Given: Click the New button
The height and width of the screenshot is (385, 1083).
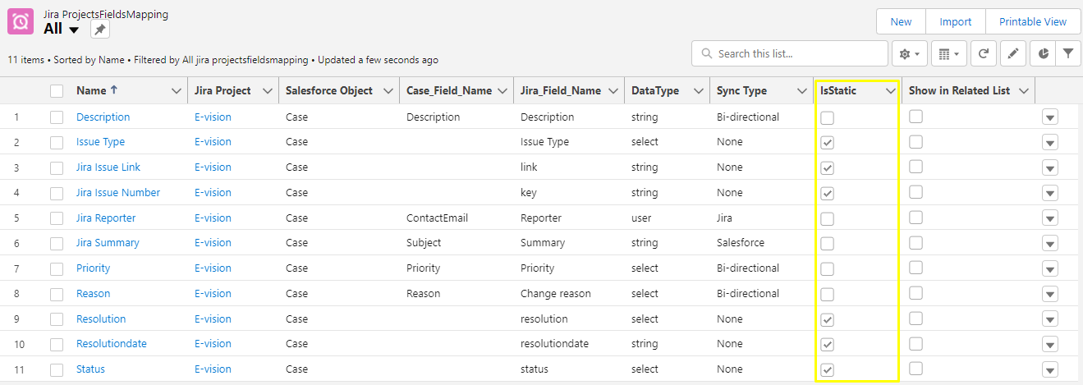Looking at the screenshot, I should (901, 22).
